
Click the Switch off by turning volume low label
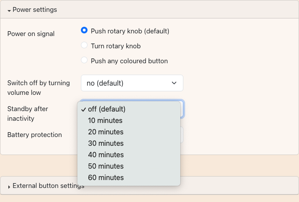pyautogui.click(x=39, y=87)
